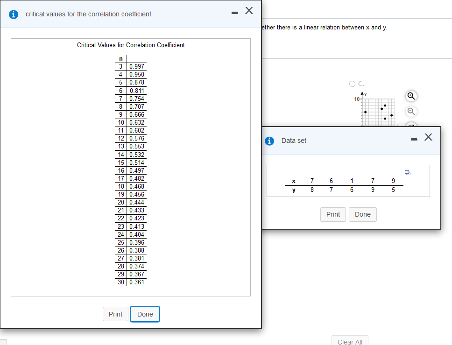Click the copy icon inside the data set table
Screen dimensions: 452x345
click(407, 172)
